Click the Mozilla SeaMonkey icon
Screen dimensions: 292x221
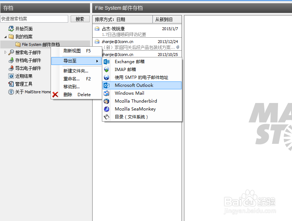[x=107, y=109]
